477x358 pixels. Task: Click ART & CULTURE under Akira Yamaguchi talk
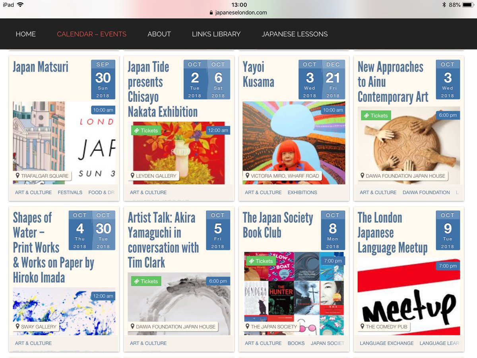(x=148, y=343)
